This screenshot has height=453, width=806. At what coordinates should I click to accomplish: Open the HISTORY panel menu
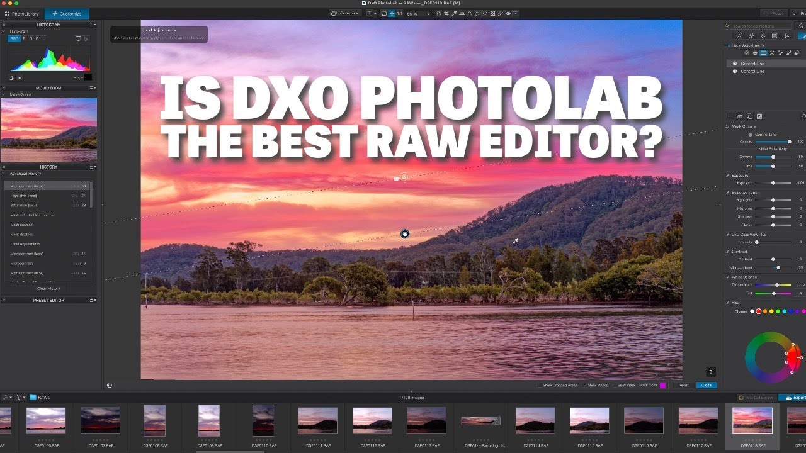click(93, 167)
